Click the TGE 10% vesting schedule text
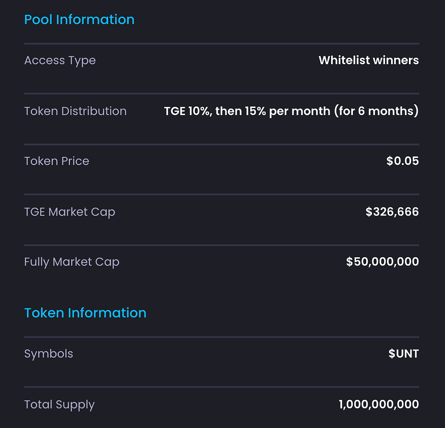 [291, 111]
